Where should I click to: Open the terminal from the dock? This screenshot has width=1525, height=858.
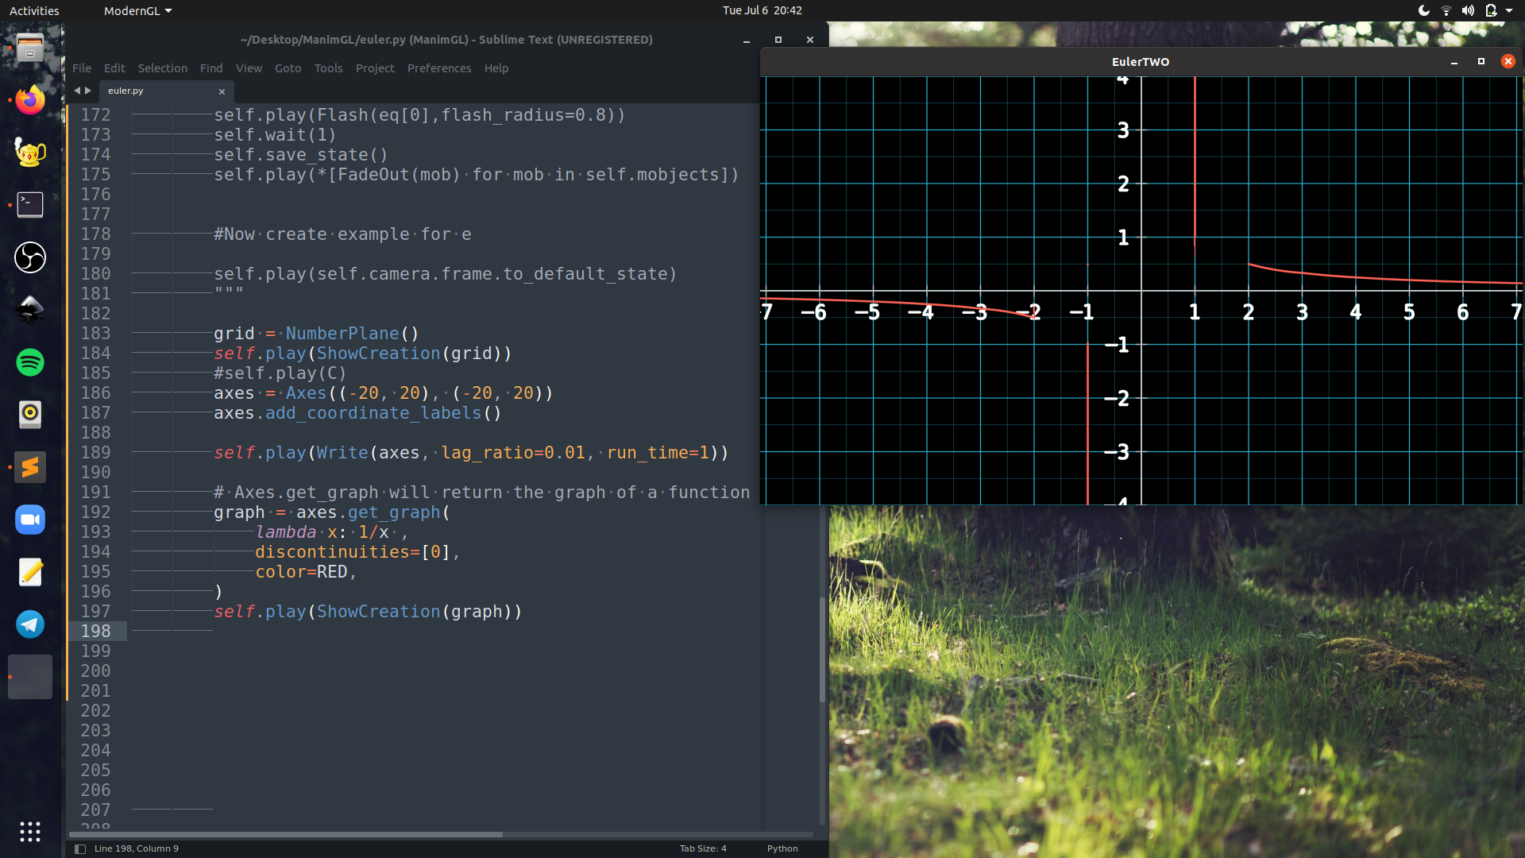click(29, 205)
